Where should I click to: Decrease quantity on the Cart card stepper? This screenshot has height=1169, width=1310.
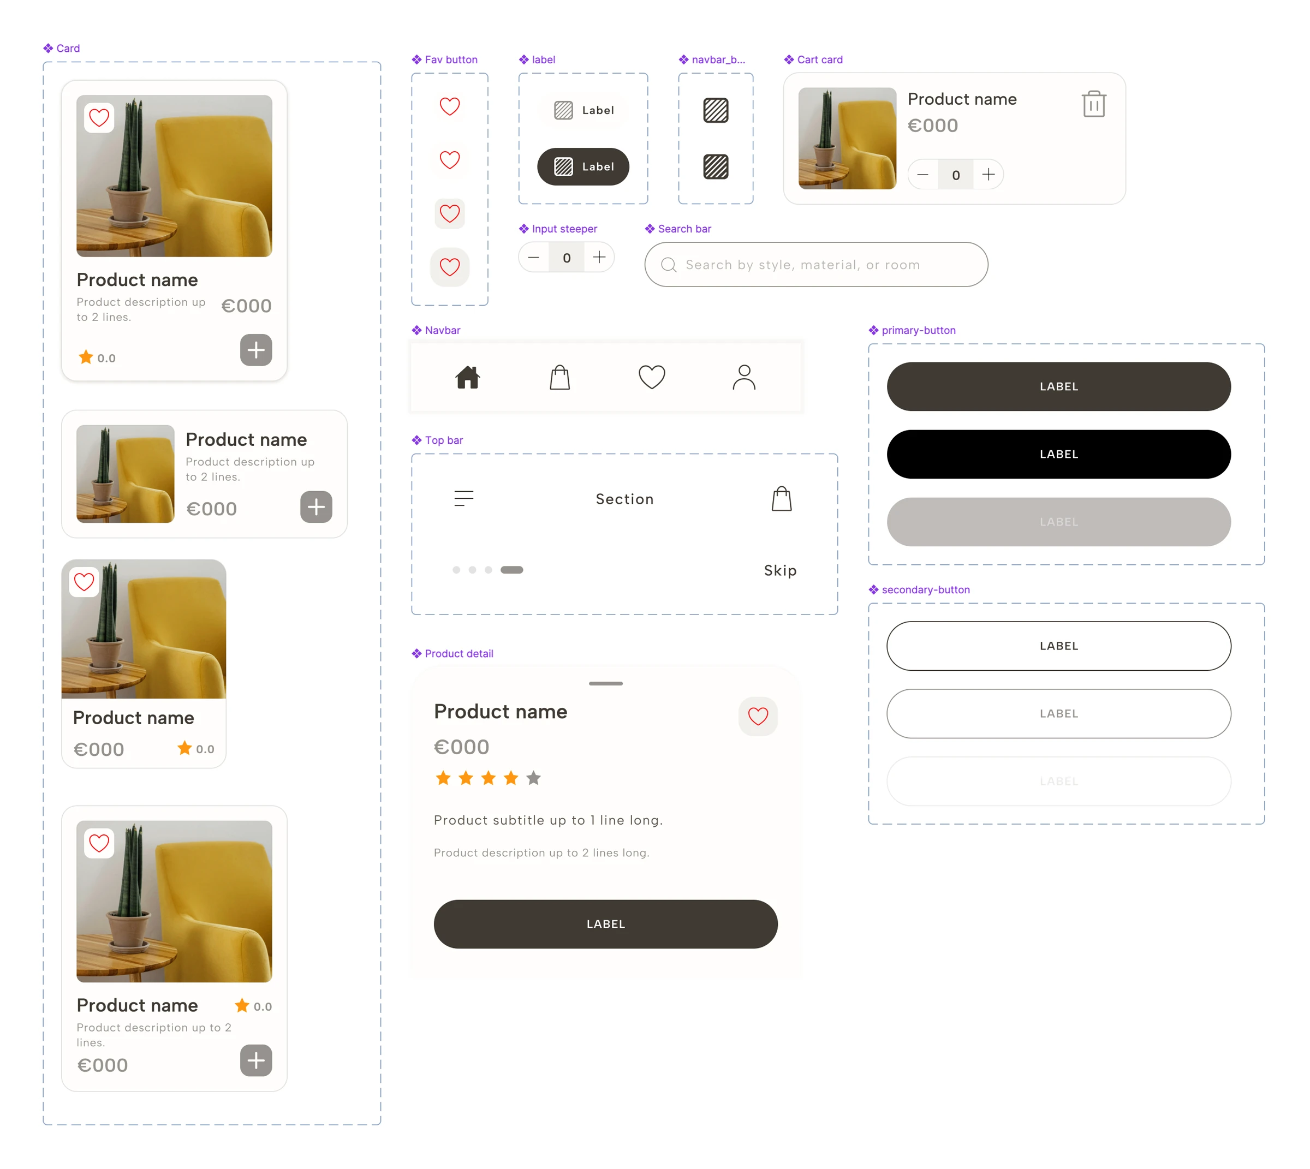pos(922,175)
